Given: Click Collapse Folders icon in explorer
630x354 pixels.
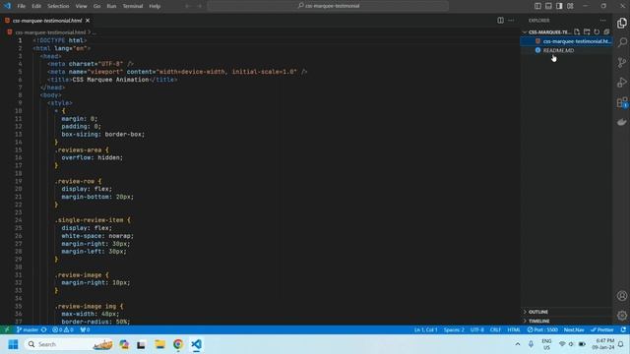Looking at the screenshot, I should 606,31.
